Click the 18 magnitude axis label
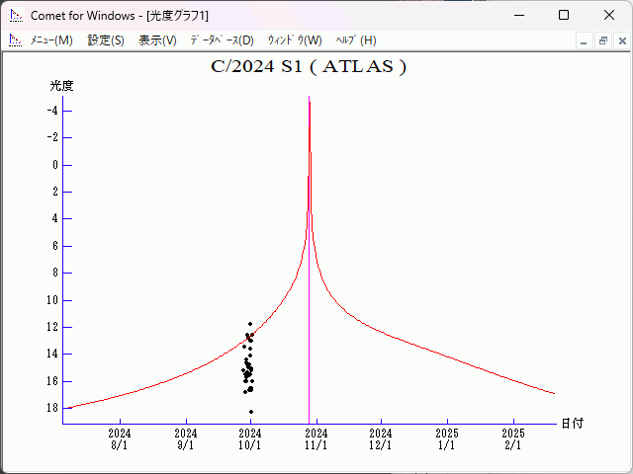The width and height of the screenshot is (633, 474). (x=52, y=408)
